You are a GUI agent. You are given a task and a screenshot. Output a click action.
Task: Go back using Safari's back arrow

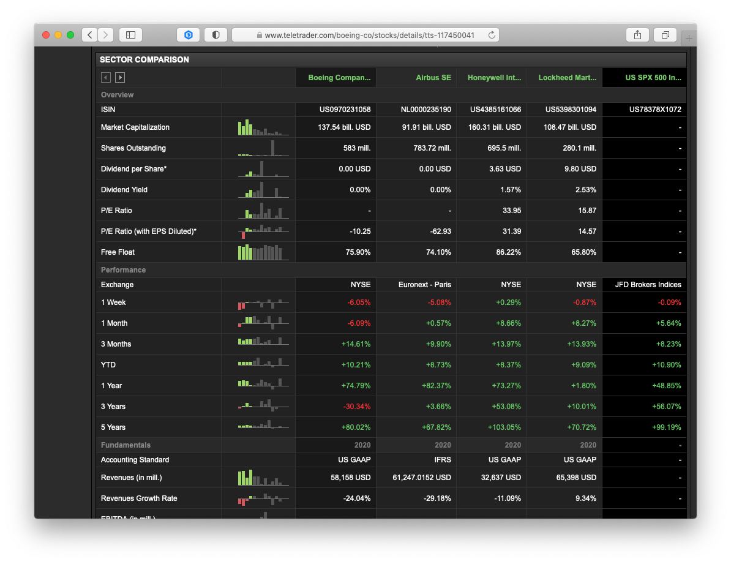[x=89, y=35]
